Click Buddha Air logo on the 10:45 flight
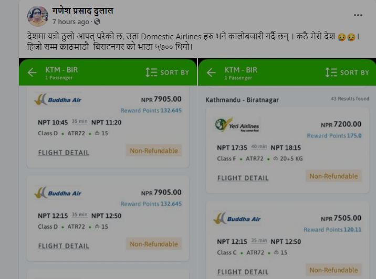The width and height of the screenshot is (376, 279). coord(58,100)
